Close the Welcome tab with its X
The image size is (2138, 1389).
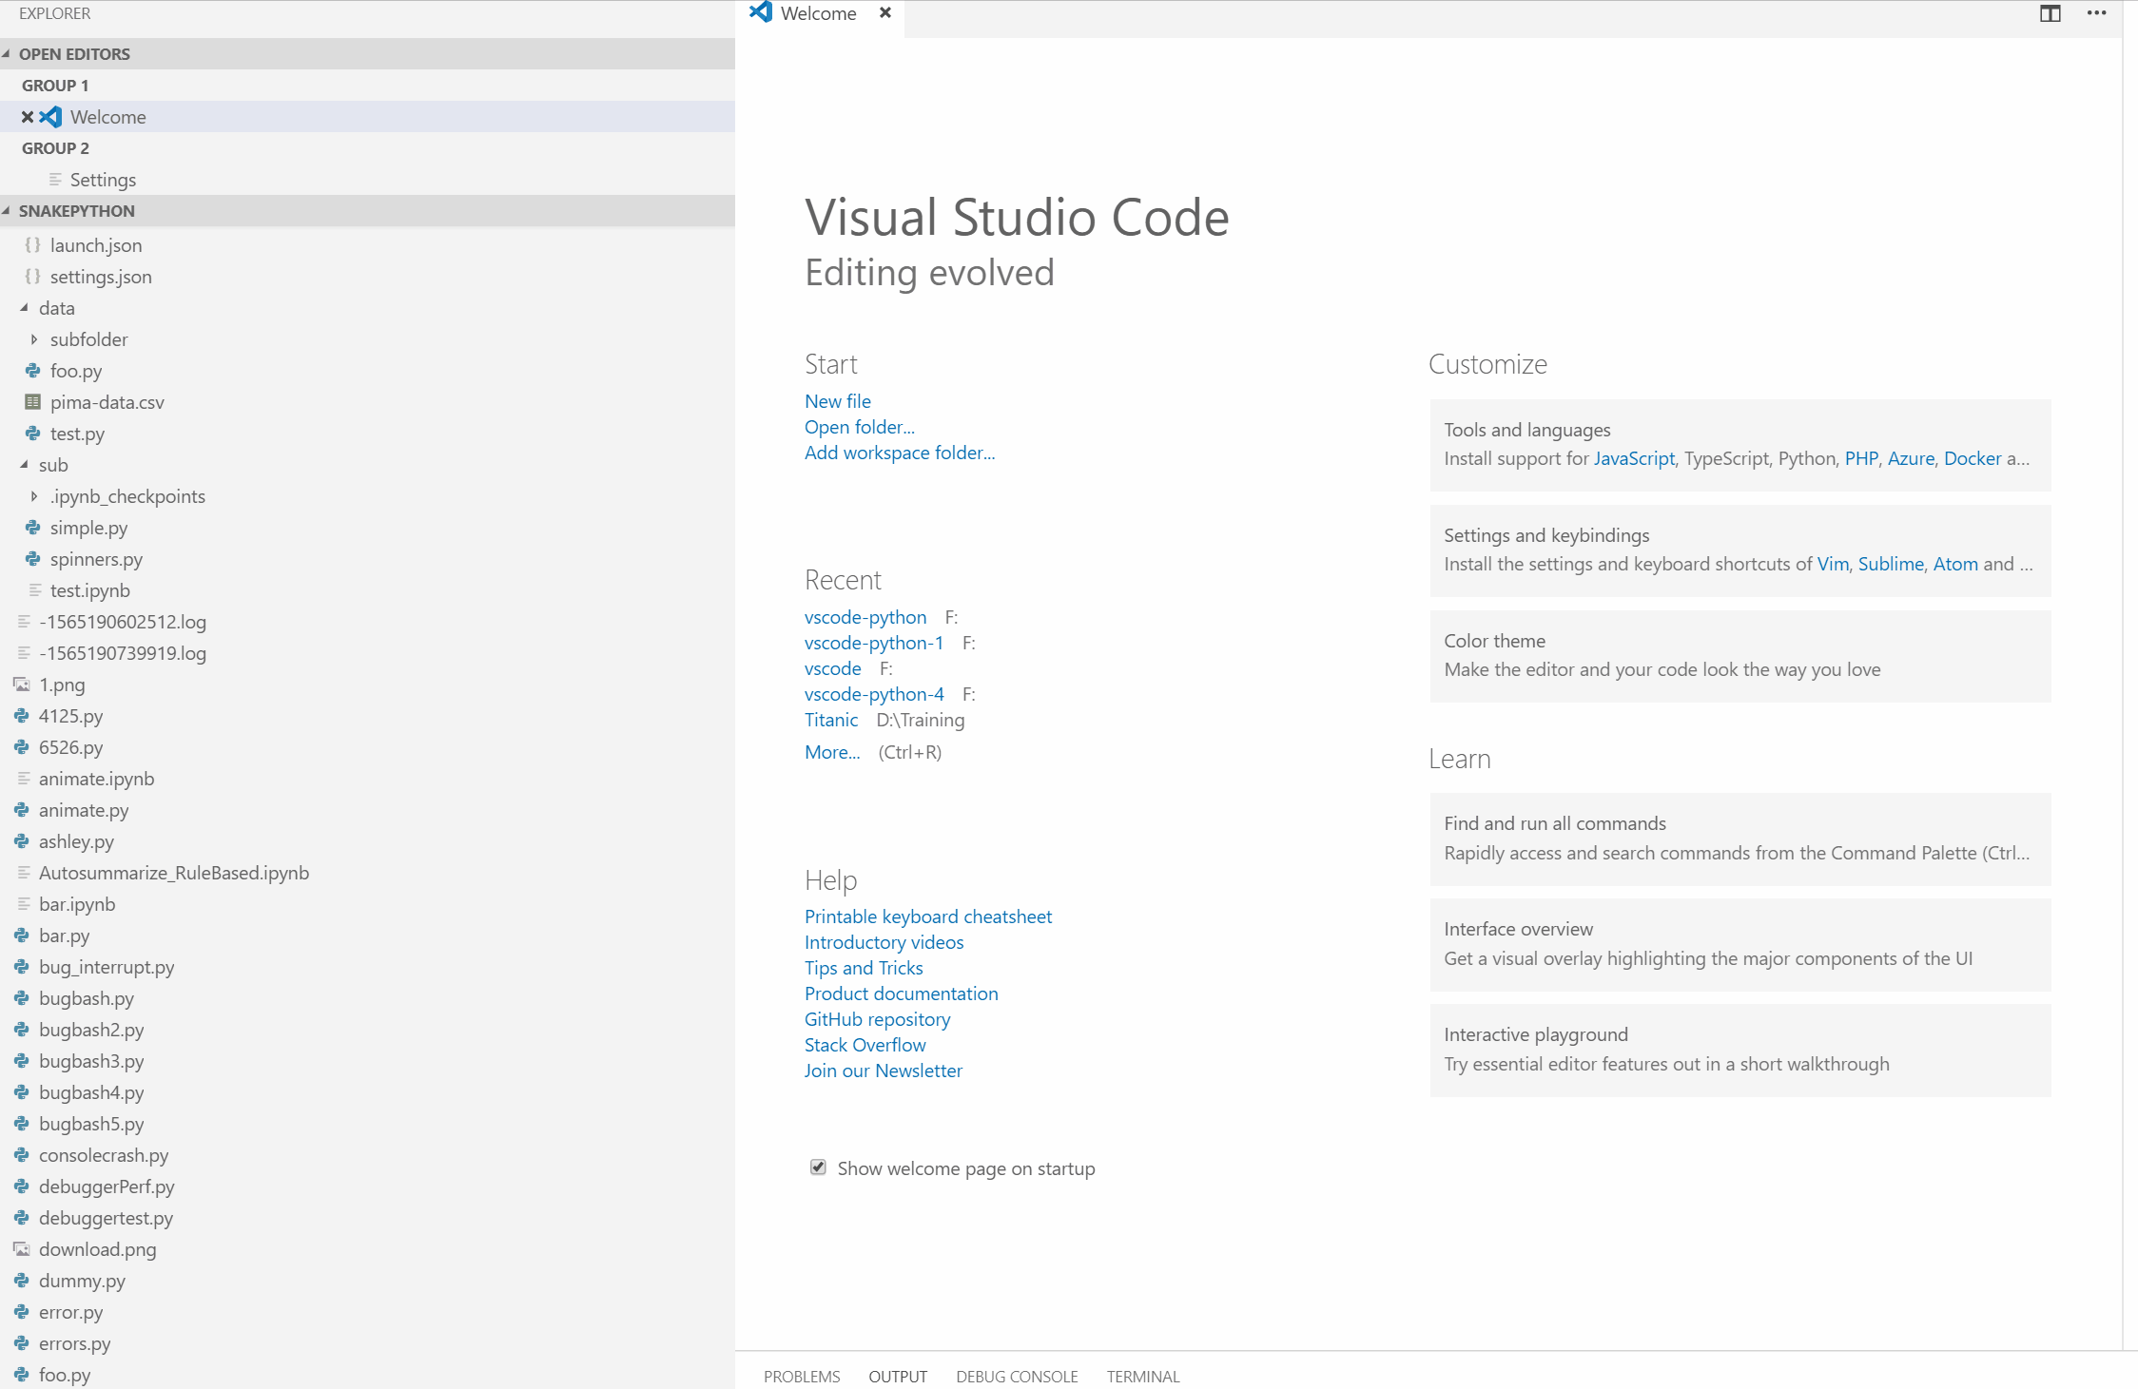point(885,13)
